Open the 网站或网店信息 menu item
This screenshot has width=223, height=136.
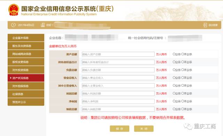click(26, 54)
